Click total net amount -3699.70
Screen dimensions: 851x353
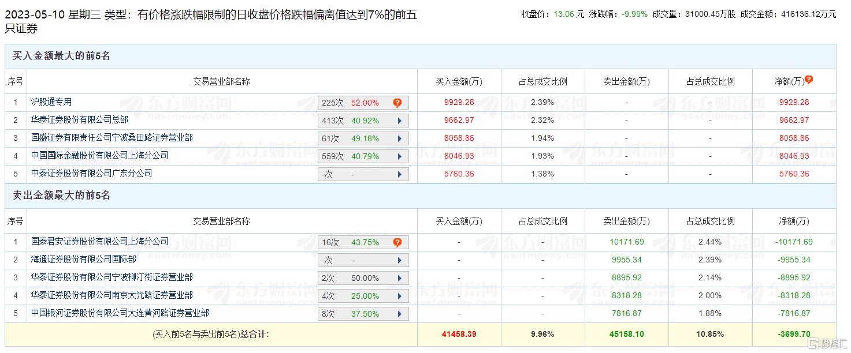(x=794, y=335)
